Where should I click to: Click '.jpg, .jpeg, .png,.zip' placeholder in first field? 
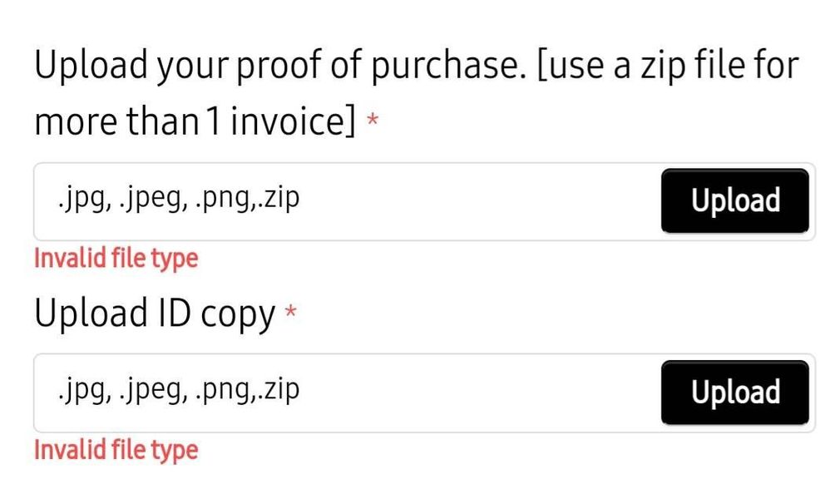coord(178,199)
